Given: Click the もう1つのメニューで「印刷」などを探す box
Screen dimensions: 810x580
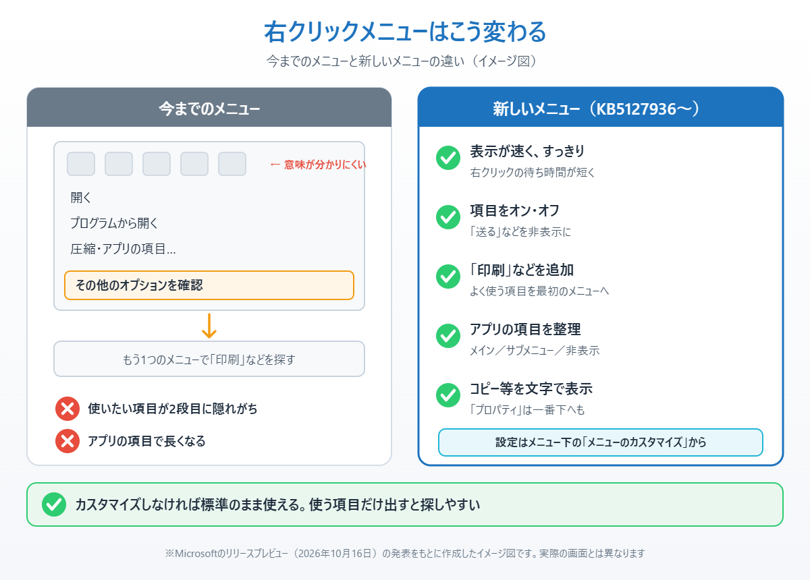Looking at the screenshot, I should 209,359.
